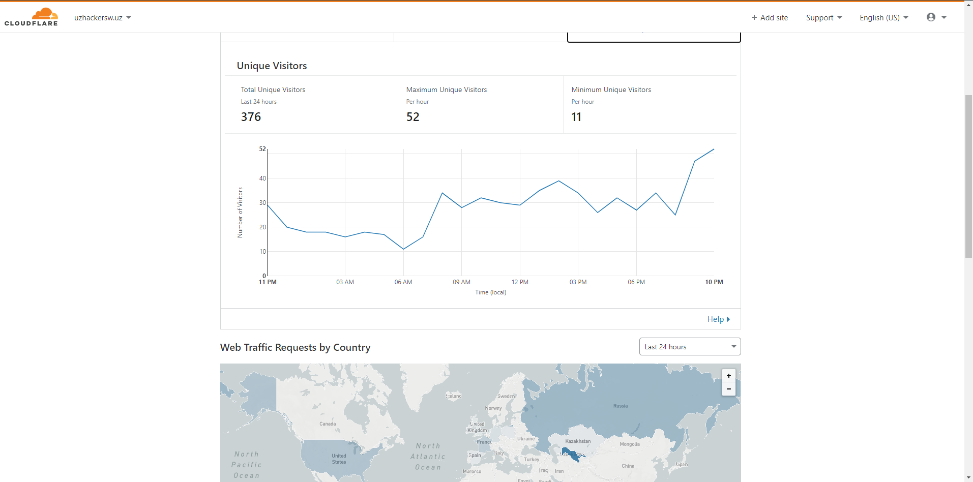Open the Support dropdown menu

[x=823, y=18]
